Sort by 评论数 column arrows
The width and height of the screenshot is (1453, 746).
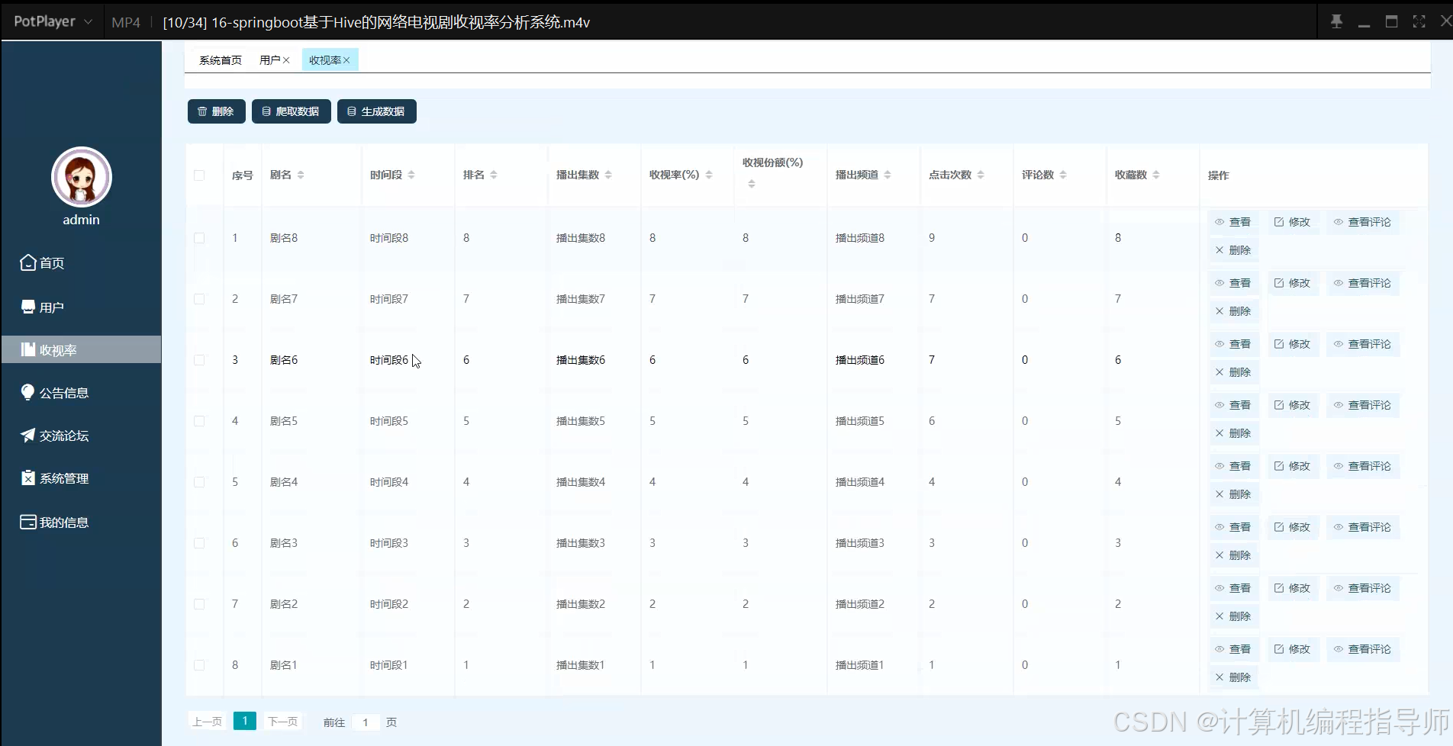1063,175
